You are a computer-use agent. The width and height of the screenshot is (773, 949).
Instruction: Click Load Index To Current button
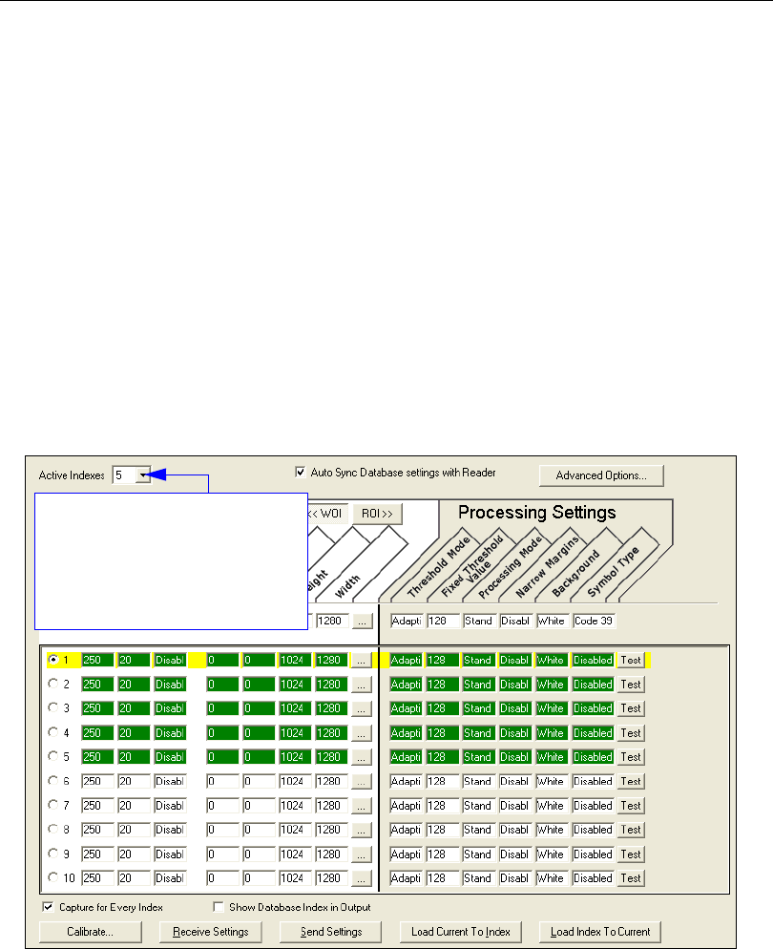pos(600,932)
